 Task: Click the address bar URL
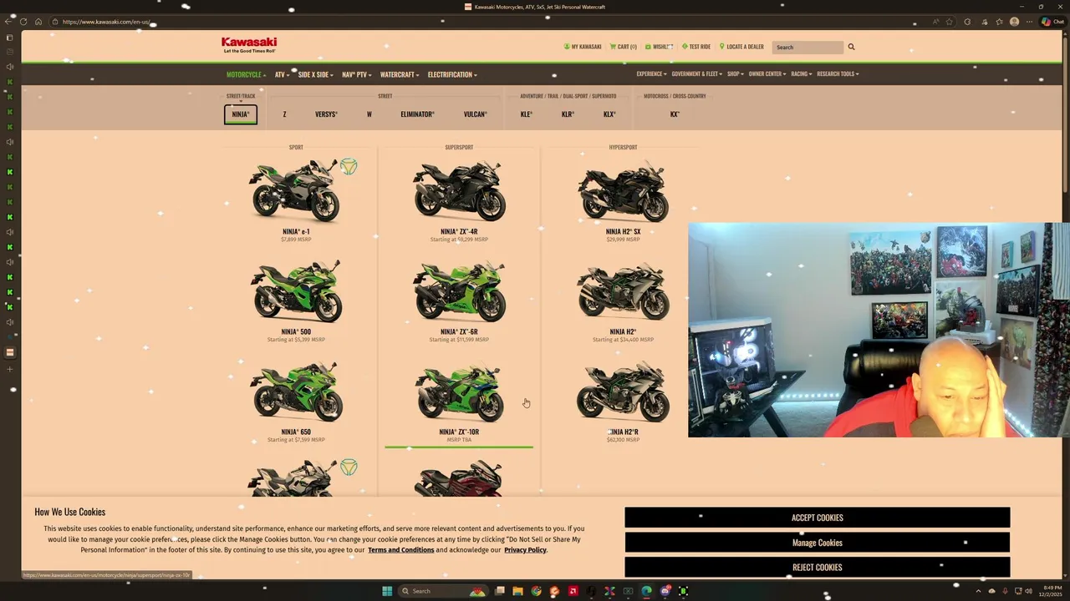[105, 22]
